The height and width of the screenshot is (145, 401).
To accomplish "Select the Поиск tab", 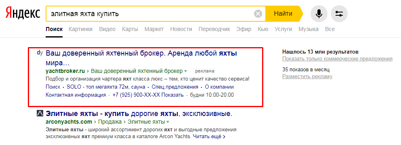I will tap(54, 29).
